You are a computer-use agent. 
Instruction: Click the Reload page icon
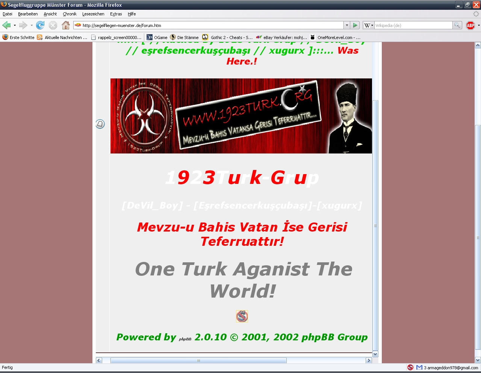(x=40, y=25)
